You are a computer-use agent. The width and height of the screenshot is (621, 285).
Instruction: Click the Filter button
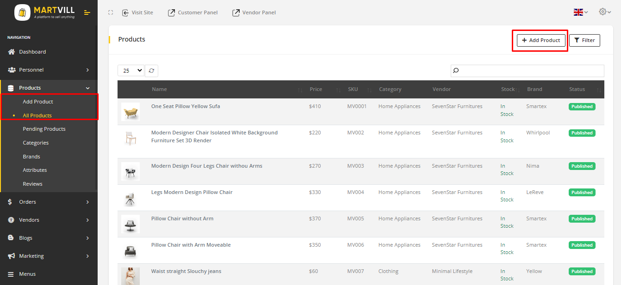click(584, 40)
